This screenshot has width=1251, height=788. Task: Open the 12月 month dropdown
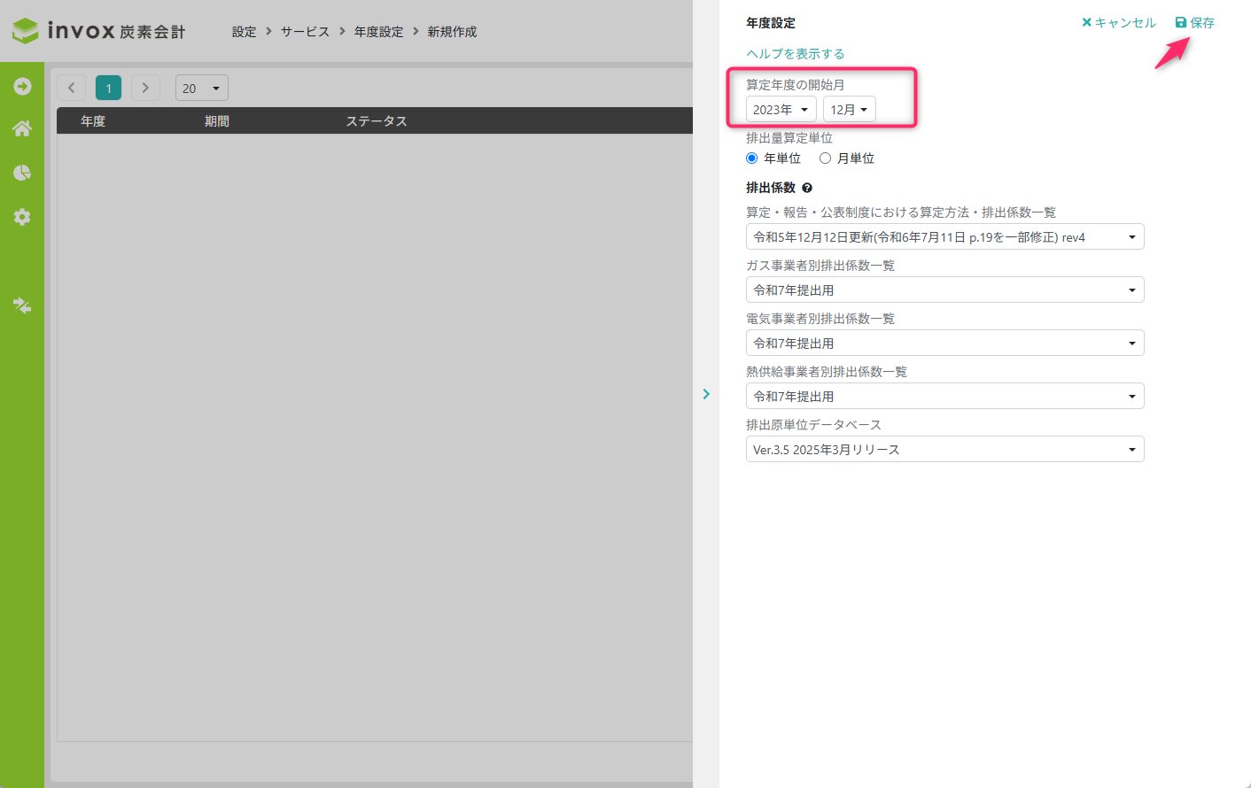click(849, 109)
